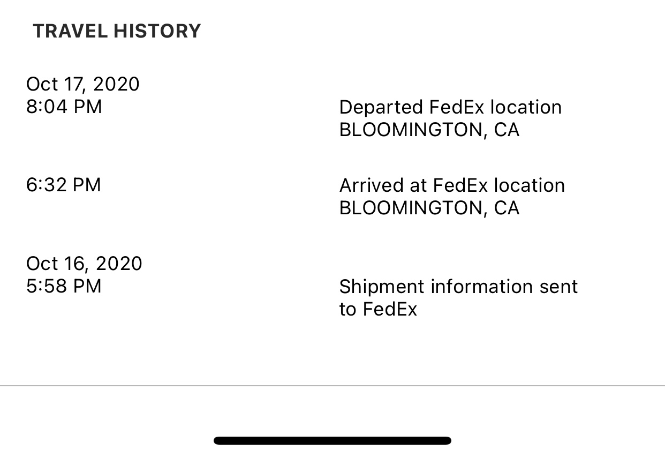Tap the 5:58 PM timestamp
The image size is (665, 457).
[x=64, y=286]
